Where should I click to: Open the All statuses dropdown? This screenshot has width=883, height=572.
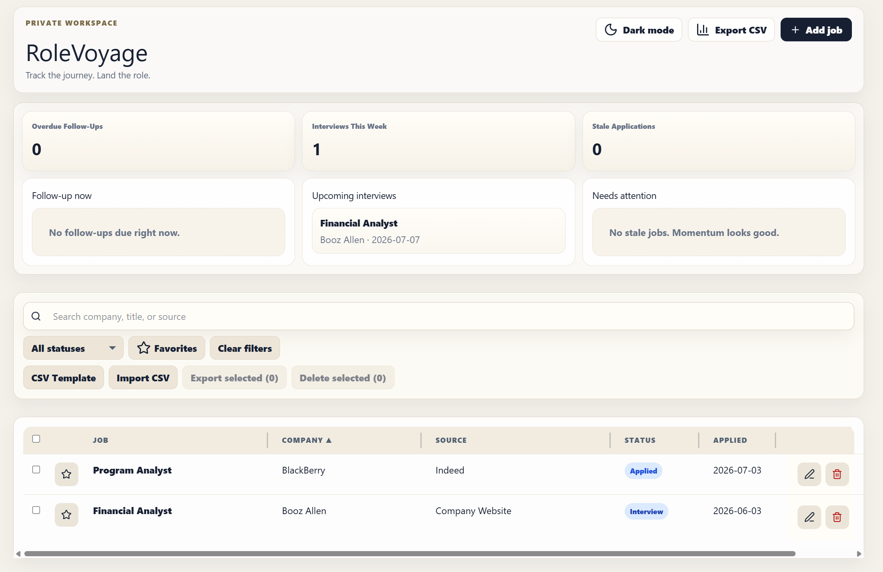(x=73, y=348)
